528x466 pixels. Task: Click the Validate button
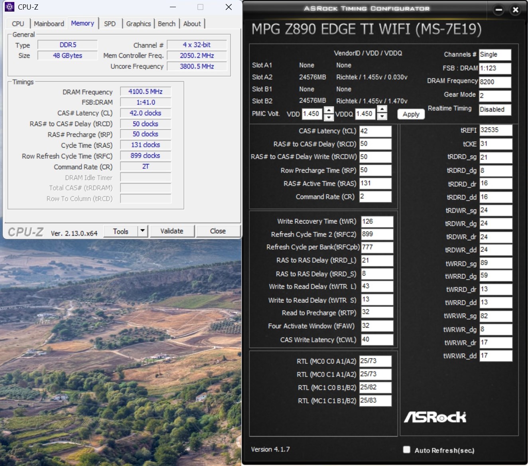click(x=172, y=231)
